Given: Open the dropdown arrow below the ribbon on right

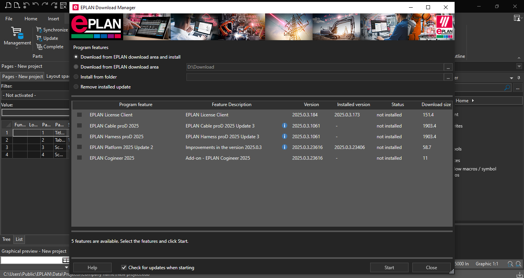Looking at the screenshot, I should 519,66.
